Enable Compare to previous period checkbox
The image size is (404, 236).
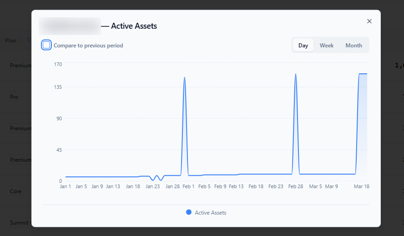(46, 45)
